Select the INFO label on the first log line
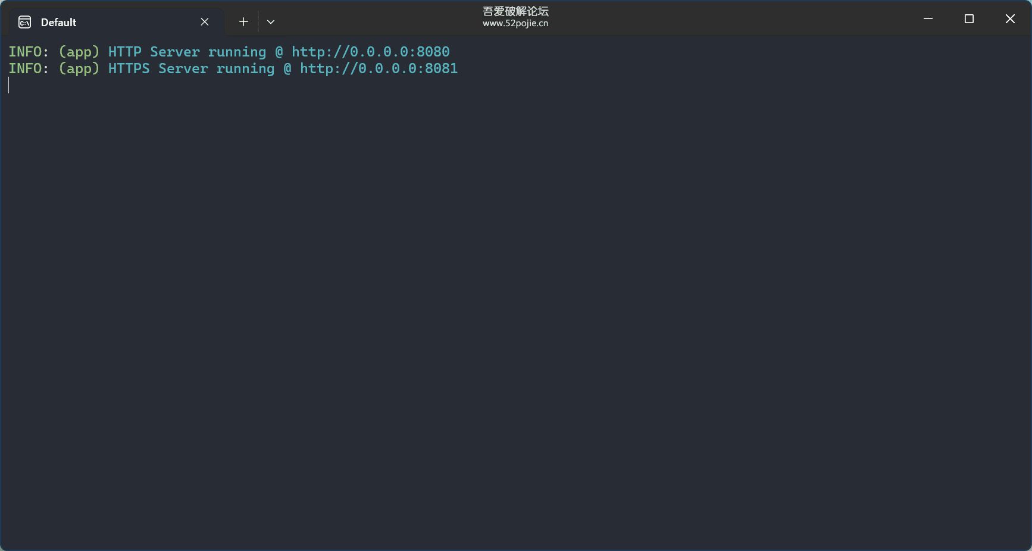 (24, 52)
